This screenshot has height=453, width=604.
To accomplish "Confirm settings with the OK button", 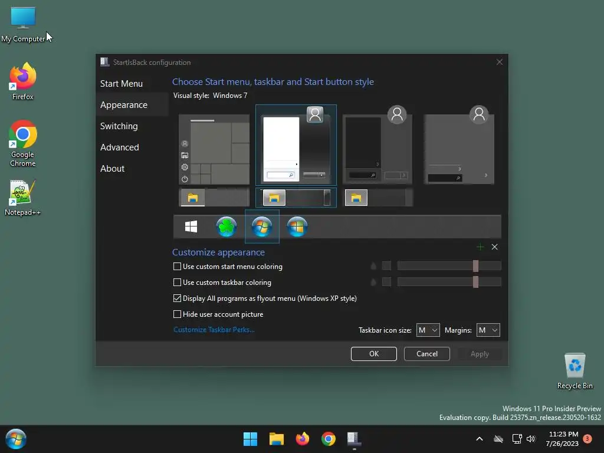I will [373, 354].
